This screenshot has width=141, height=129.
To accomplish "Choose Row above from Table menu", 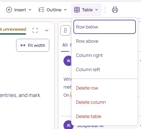I will point(105,41).
